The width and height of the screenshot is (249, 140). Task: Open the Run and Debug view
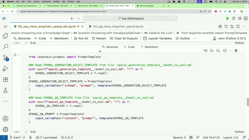6,69
